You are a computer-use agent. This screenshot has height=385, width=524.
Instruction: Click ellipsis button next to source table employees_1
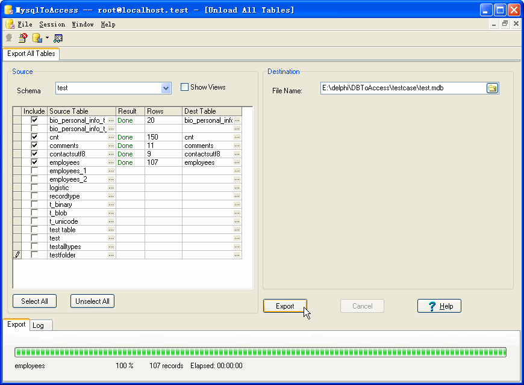111,171
